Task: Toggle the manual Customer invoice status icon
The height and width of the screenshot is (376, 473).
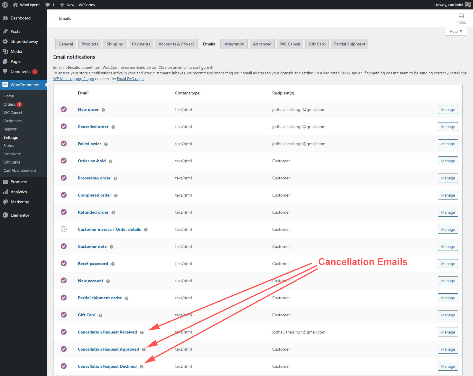Action: click(x=64, y=229)
